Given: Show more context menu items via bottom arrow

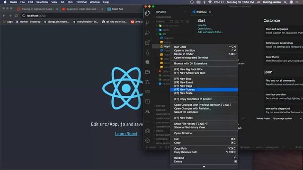Looking at the screenshot, I should tap(204, 167).
